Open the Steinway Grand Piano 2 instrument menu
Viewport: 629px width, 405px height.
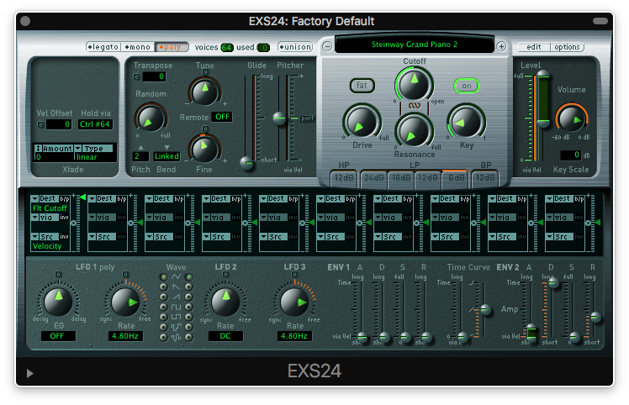[415, 45]
